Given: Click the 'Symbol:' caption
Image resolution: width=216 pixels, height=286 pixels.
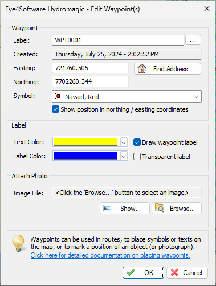Looking at the screenshot, I should (x=24, y=96).
